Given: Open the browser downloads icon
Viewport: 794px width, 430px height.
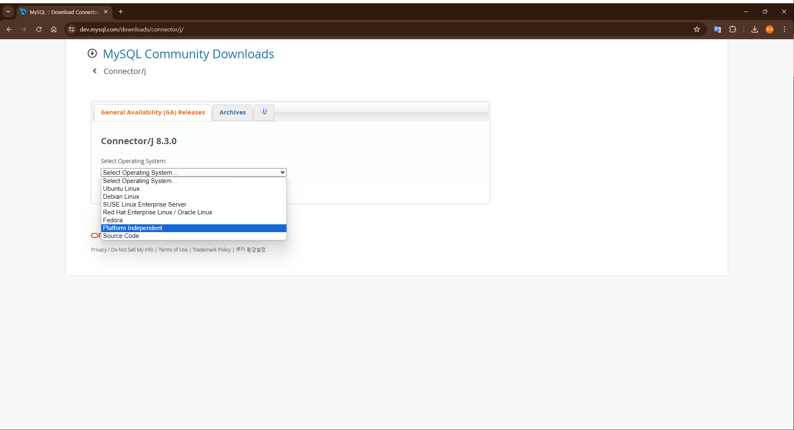Looking at the screenshot, I should (755, 29).
